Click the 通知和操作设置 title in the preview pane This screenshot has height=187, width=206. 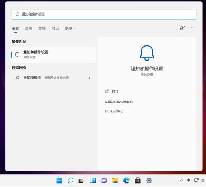147,69
